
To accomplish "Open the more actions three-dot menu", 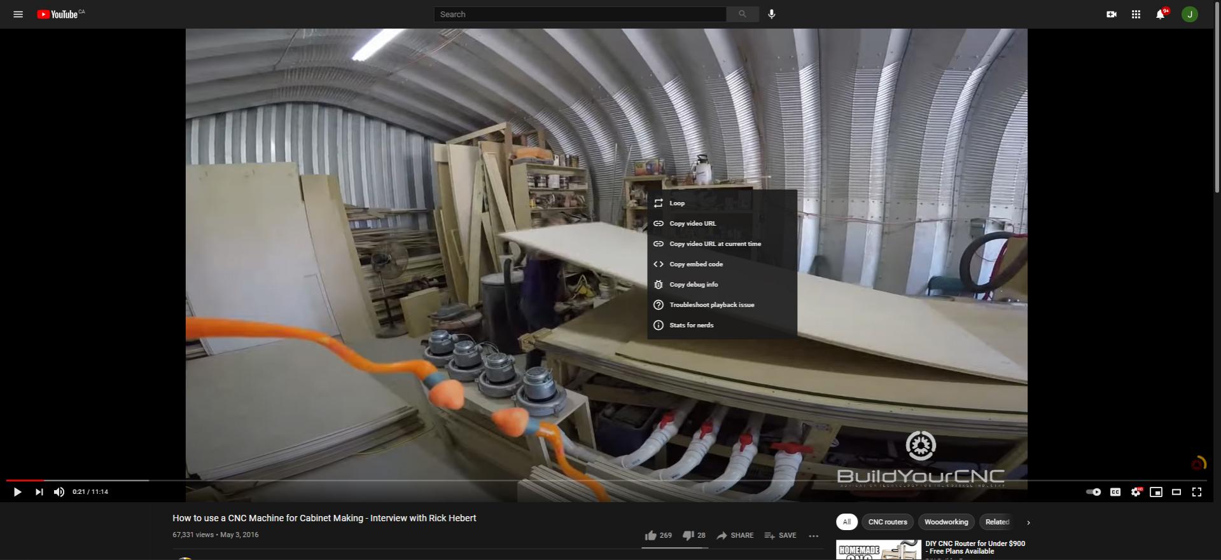I will pyautogui.click(x=813, y=536).
